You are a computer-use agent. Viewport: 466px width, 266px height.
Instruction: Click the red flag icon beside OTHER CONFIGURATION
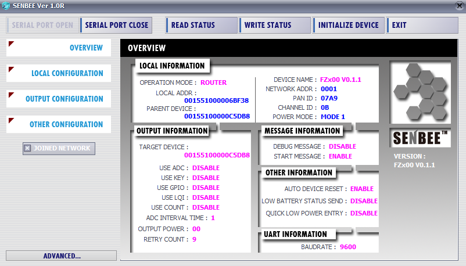point(11,120)
